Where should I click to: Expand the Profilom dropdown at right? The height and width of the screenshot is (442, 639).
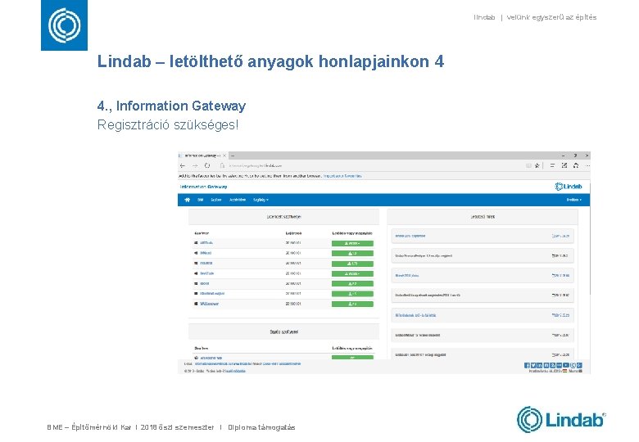[573, 200]
